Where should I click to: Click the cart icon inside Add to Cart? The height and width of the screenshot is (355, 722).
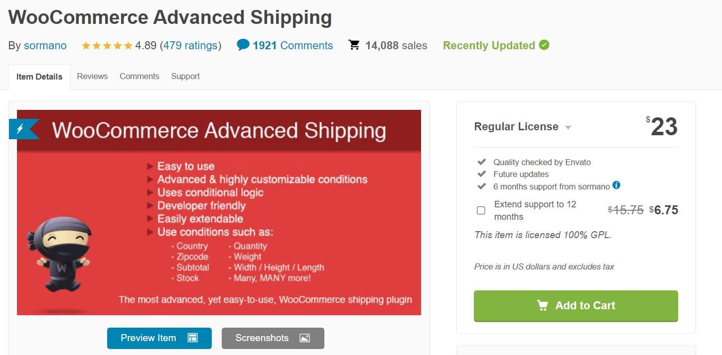543,306
